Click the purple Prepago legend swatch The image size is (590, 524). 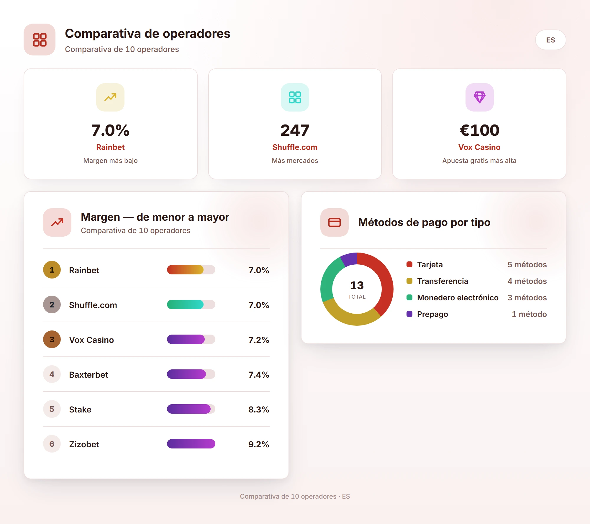click(409, 314)
